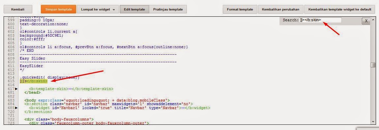Close the search box with X
The height and width of the screenshot is (130, 379).
(x=366, y=21)
